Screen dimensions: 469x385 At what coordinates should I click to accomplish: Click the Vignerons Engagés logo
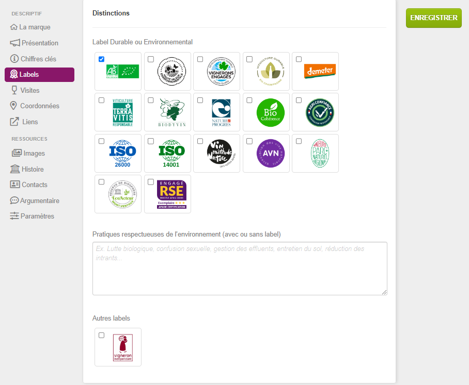pos(221,71)
